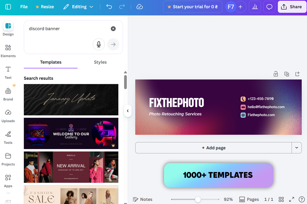Select the Welcome to Our Gallery template

71,134
